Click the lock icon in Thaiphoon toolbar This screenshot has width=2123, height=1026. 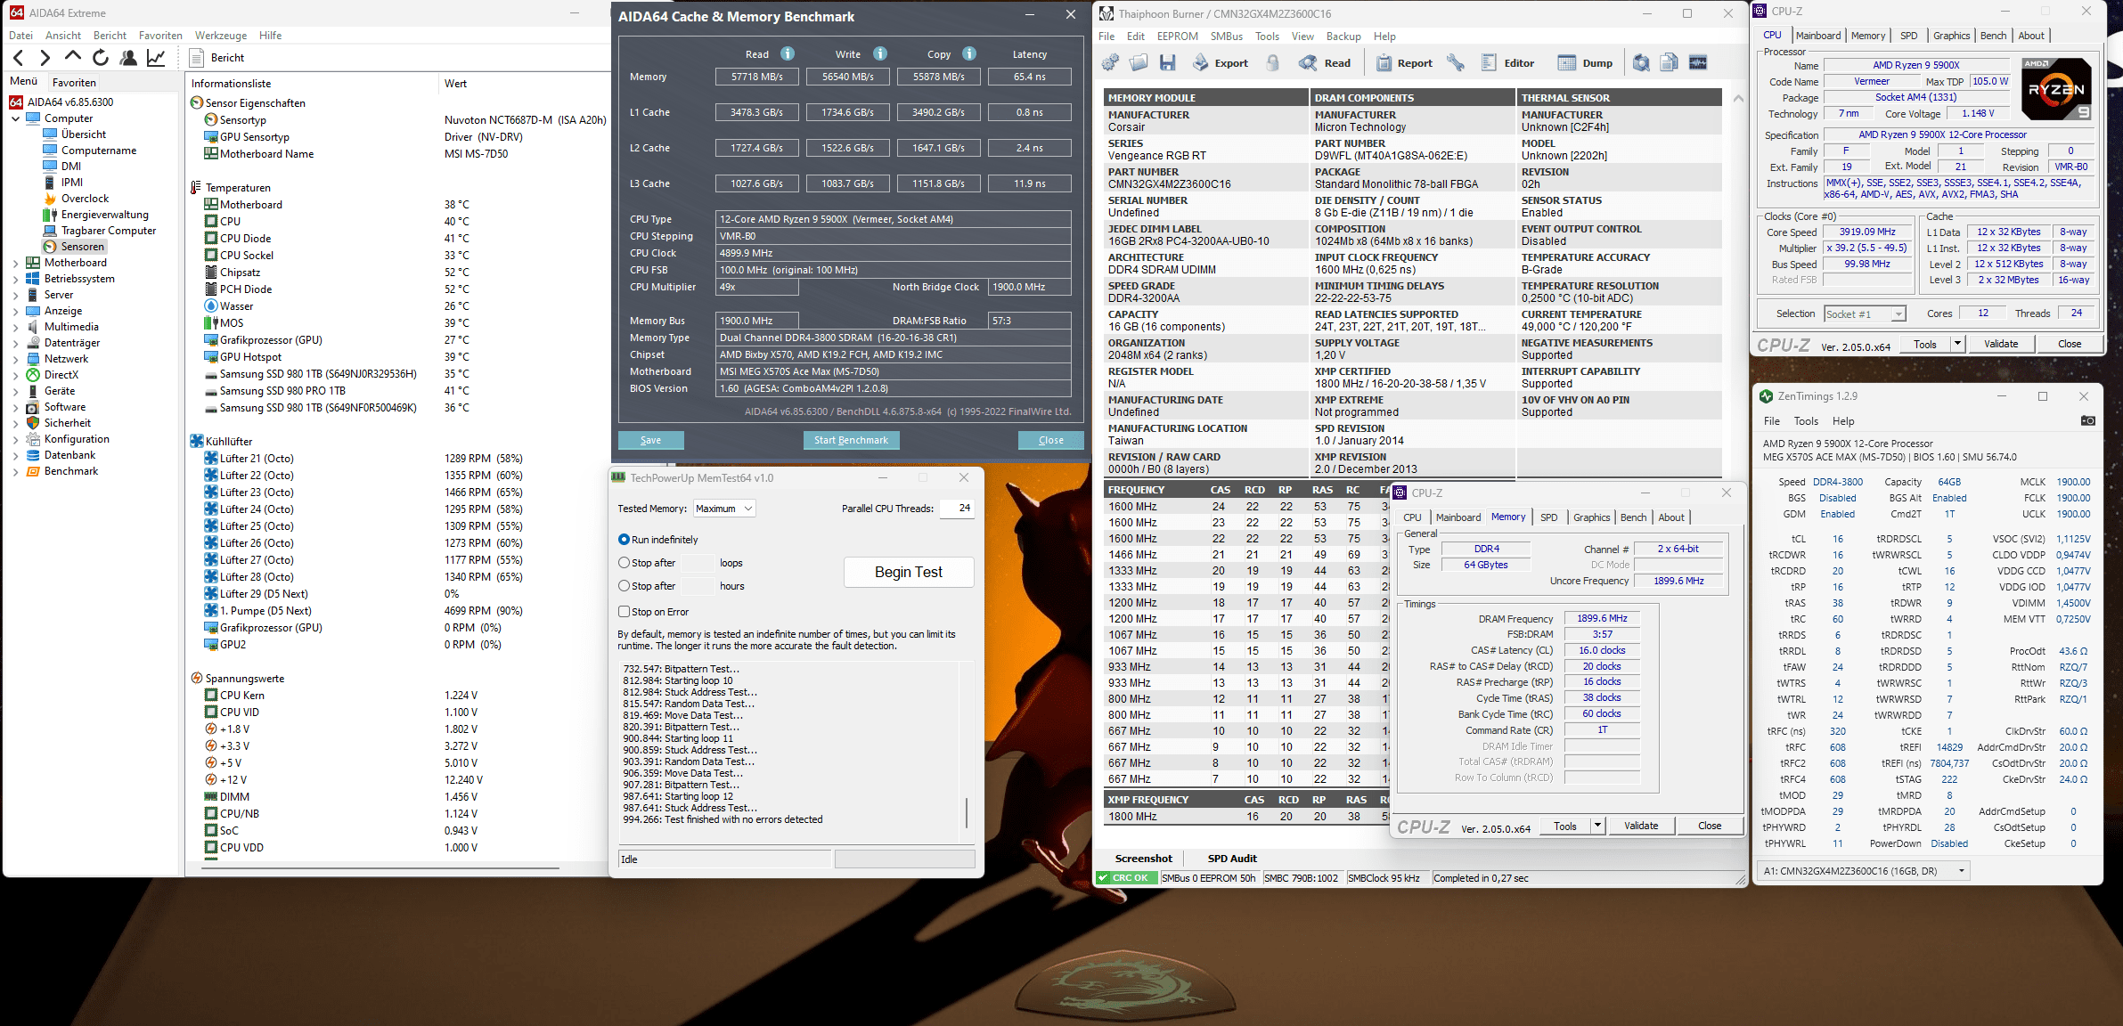click(1273, 62)
